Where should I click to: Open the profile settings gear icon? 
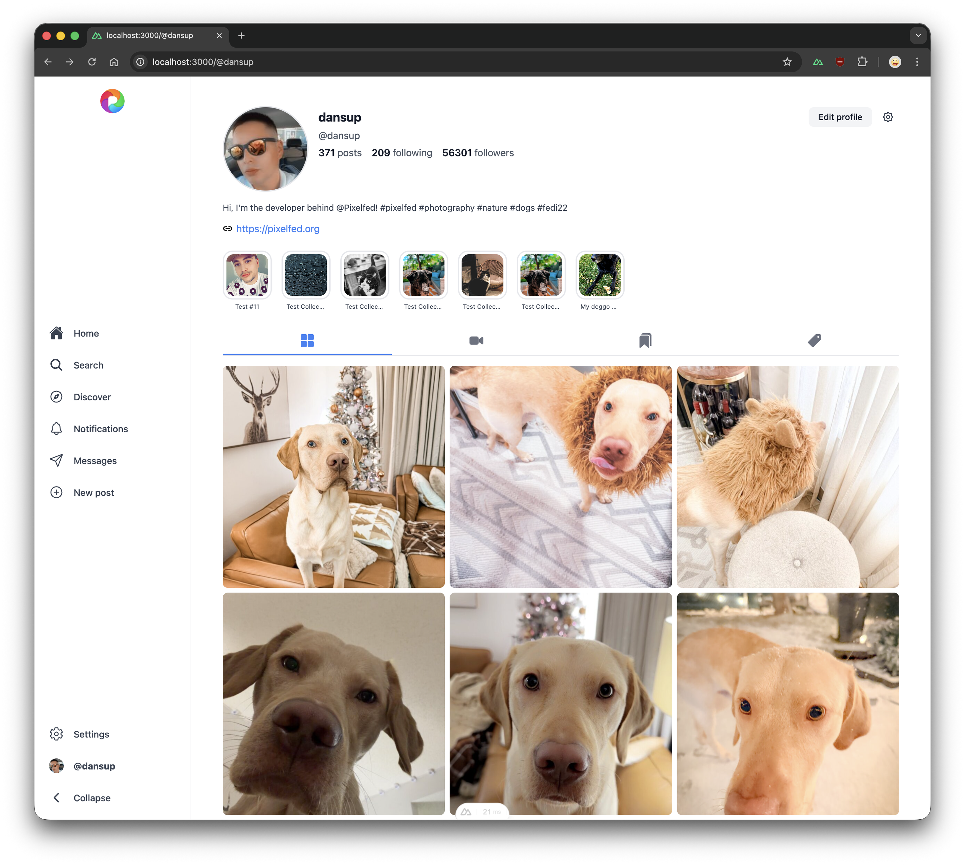(888, 117)
